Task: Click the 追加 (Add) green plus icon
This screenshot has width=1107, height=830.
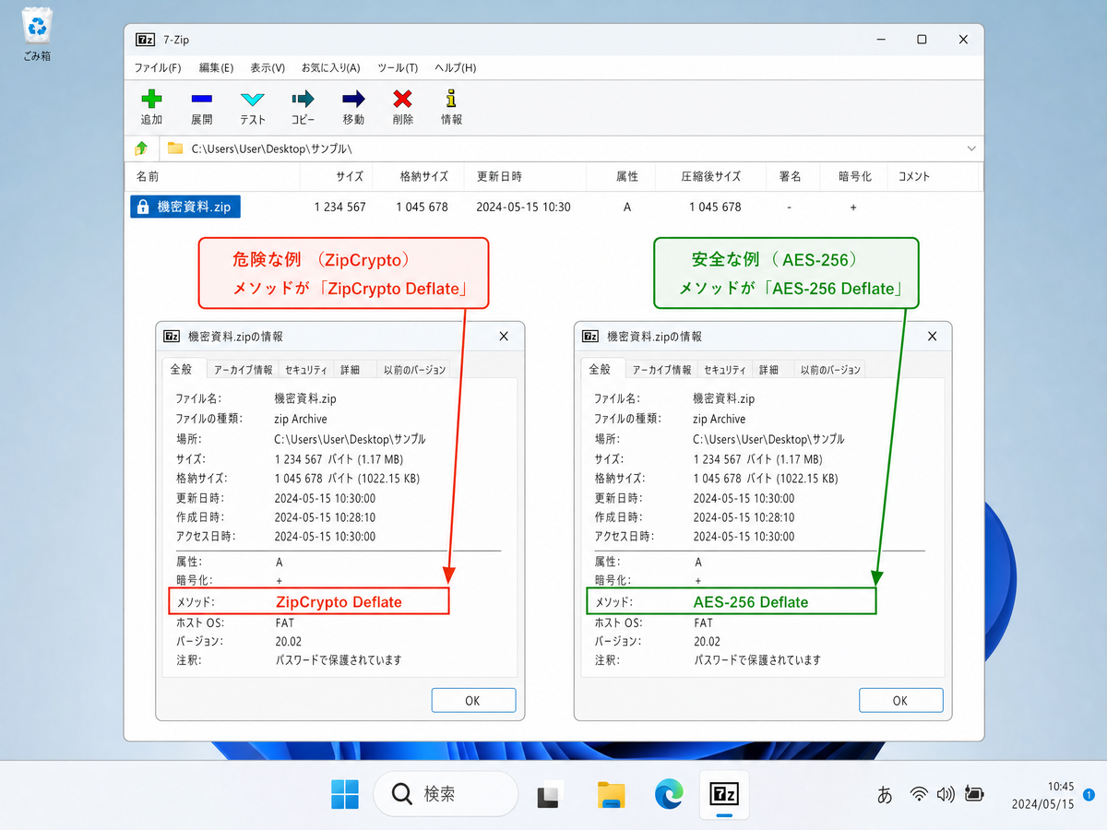Action: (151, 99)
